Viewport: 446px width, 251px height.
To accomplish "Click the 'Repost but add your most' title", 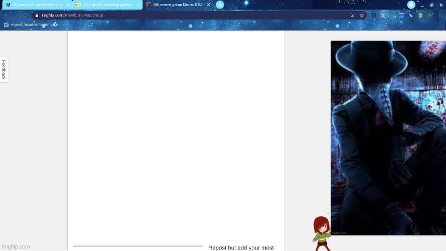I will [241, 247].
